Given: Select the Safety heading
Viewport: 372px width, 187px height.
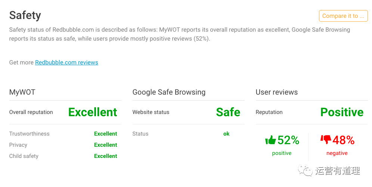Looking at the screenshot, I should click(x=25, y=15).
